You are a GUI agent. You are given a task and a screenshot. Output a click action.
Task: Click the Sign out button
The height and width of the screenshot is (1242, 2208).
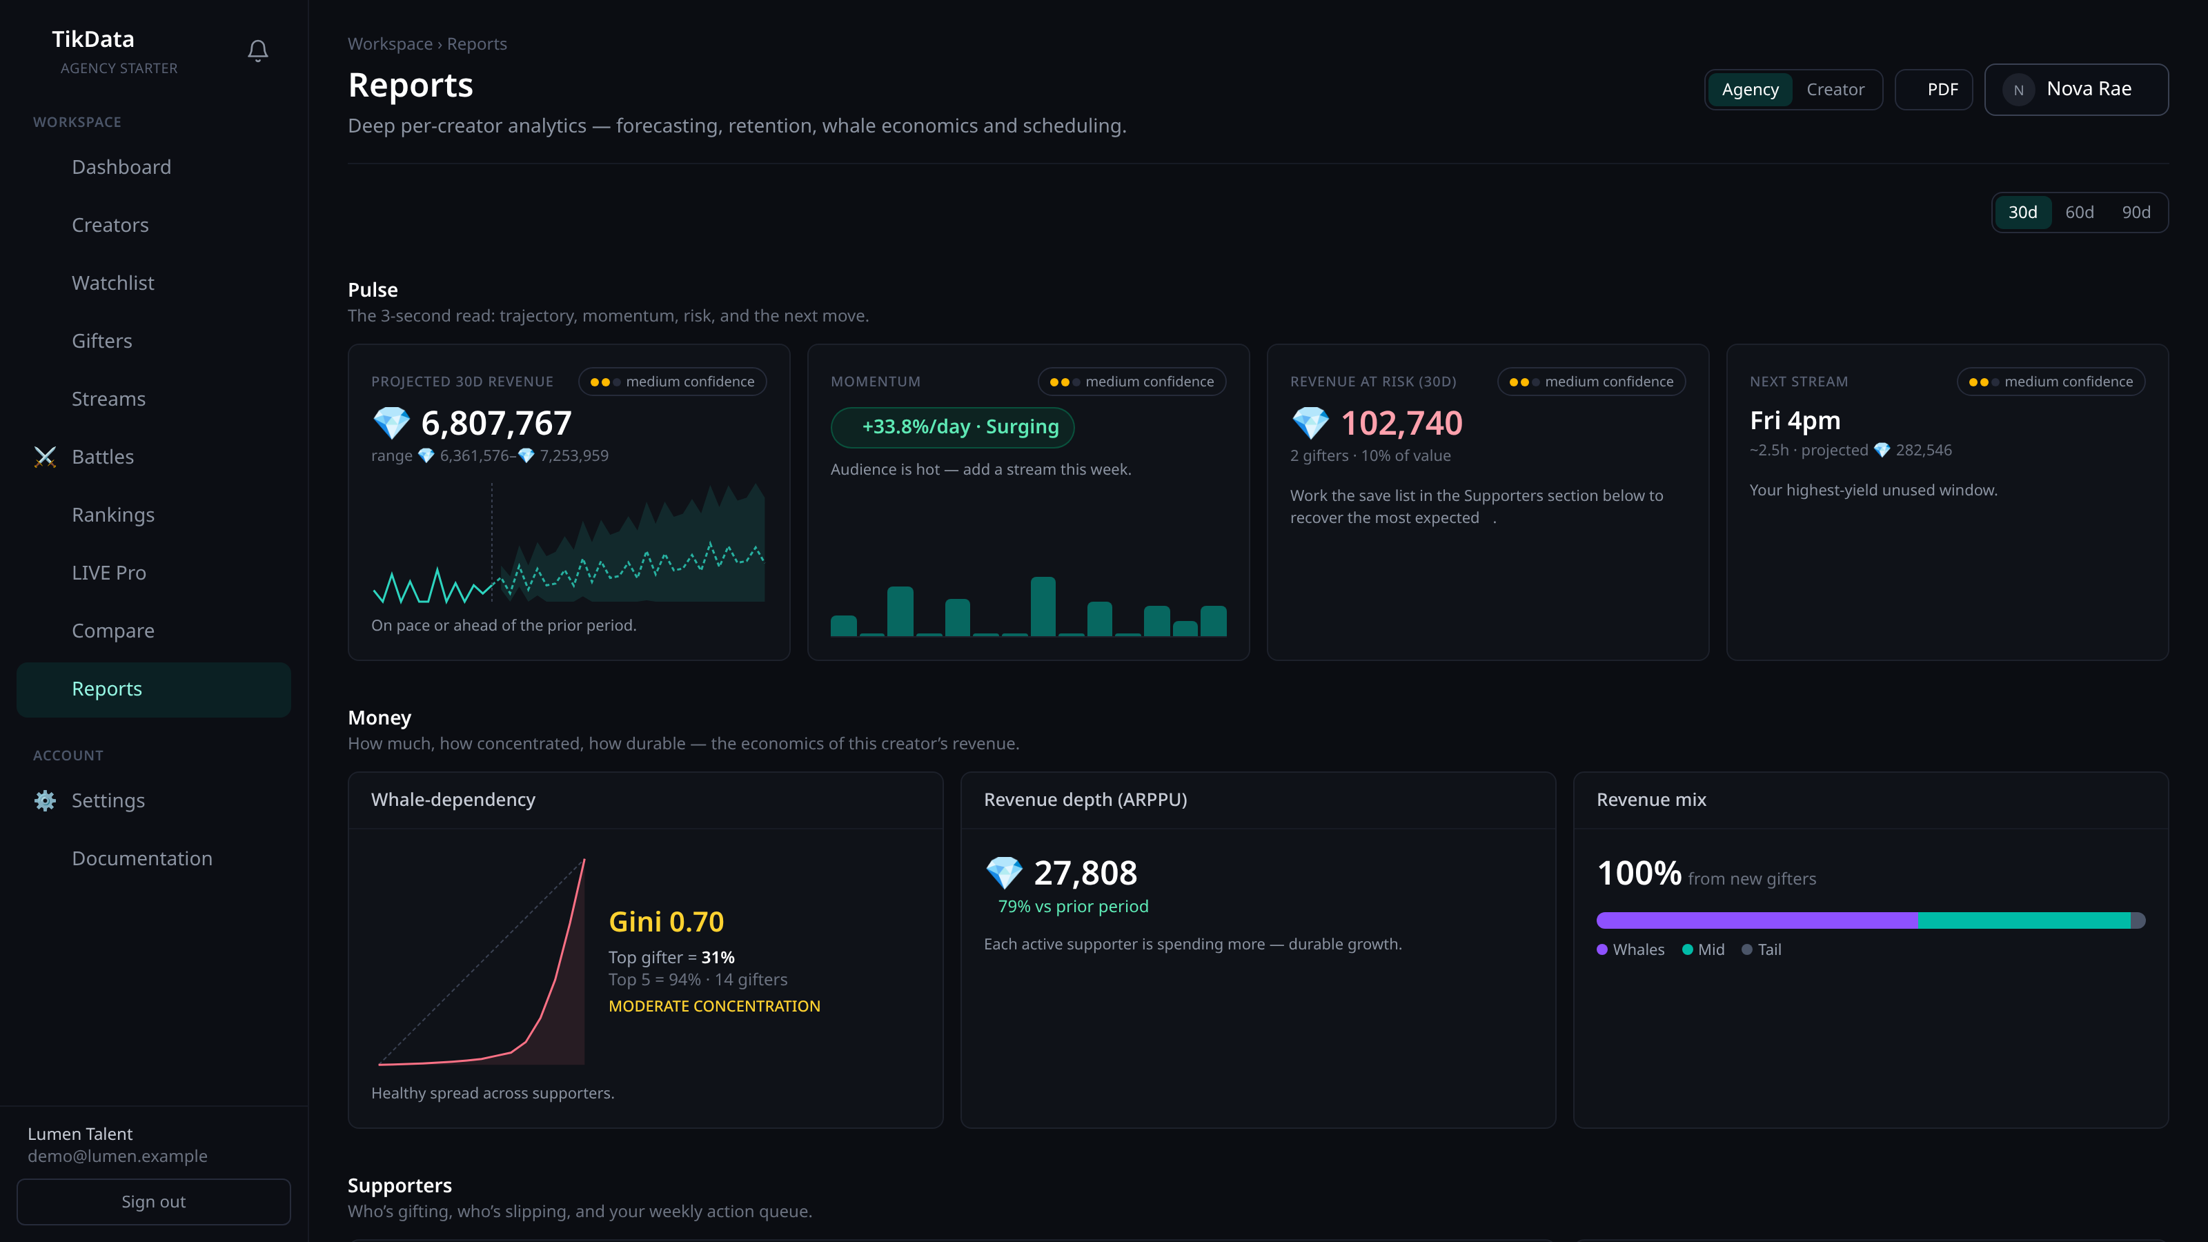[153, 1202]
